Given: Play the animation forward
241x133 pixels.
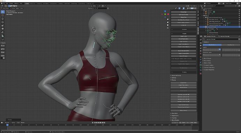Looking at the screenshot, I should [x=101, y=123].
